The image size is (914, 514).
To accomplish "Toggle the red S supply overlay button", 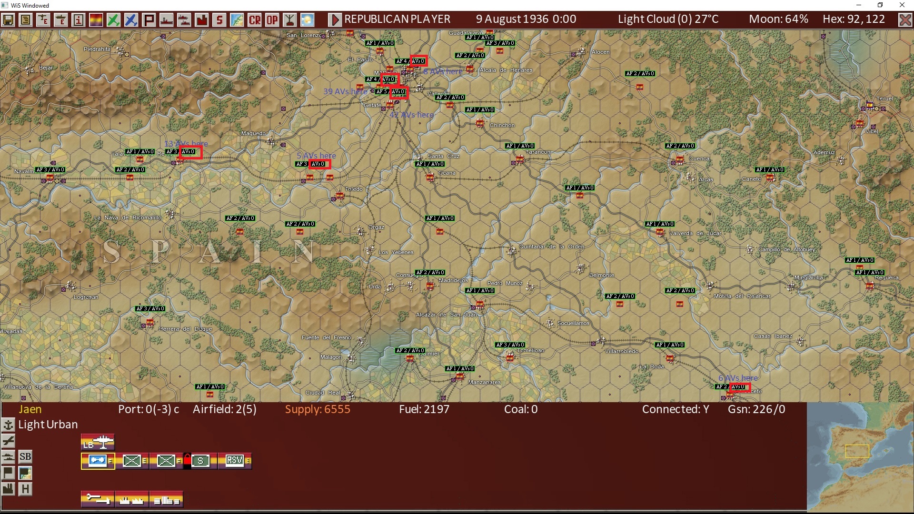I will 219,20.
